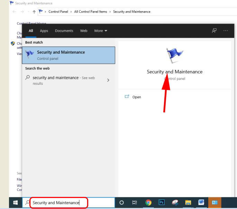Select the All search tab
This screenshot has width=237, height=209.
31,31
